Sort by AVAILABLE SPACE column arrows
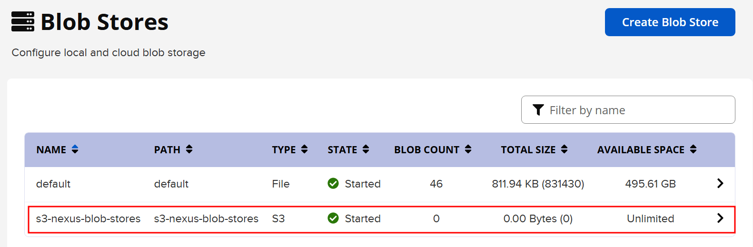This screenshot has width=753, height=247. (x=693, y=149)
